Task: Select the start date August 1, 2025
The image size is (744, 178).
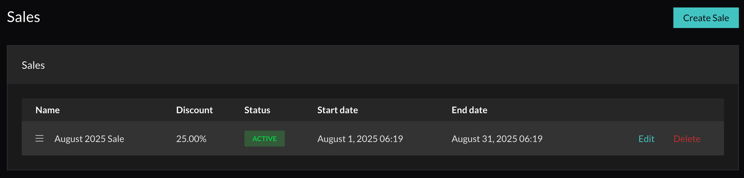Action: point(360,138)
